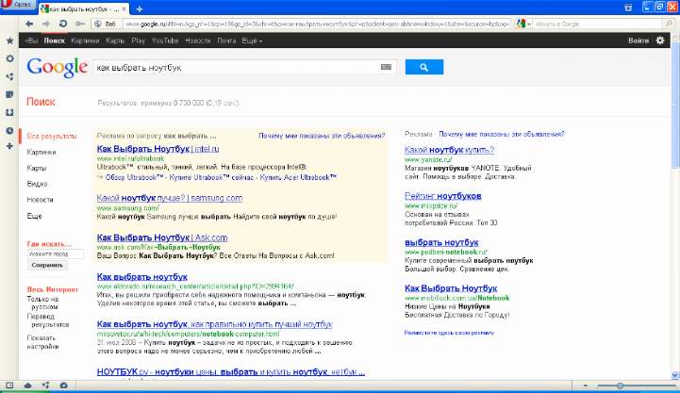Click 'Разместите здесь свою рекламу' link

click(449, 333)
